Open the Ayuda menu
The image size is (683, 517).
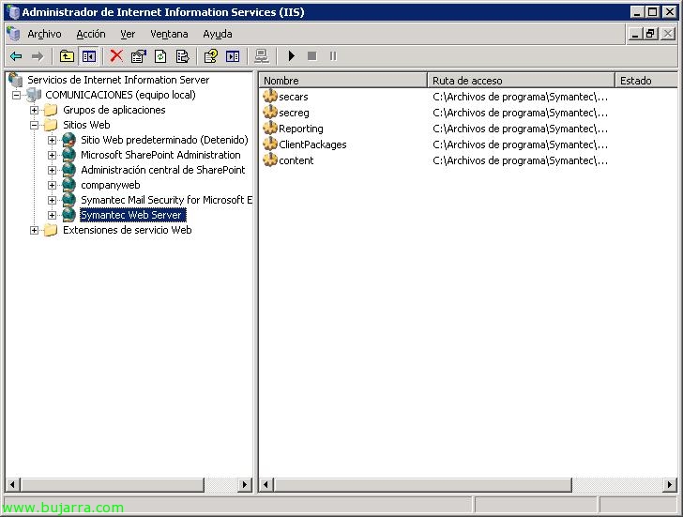[218, 34]
